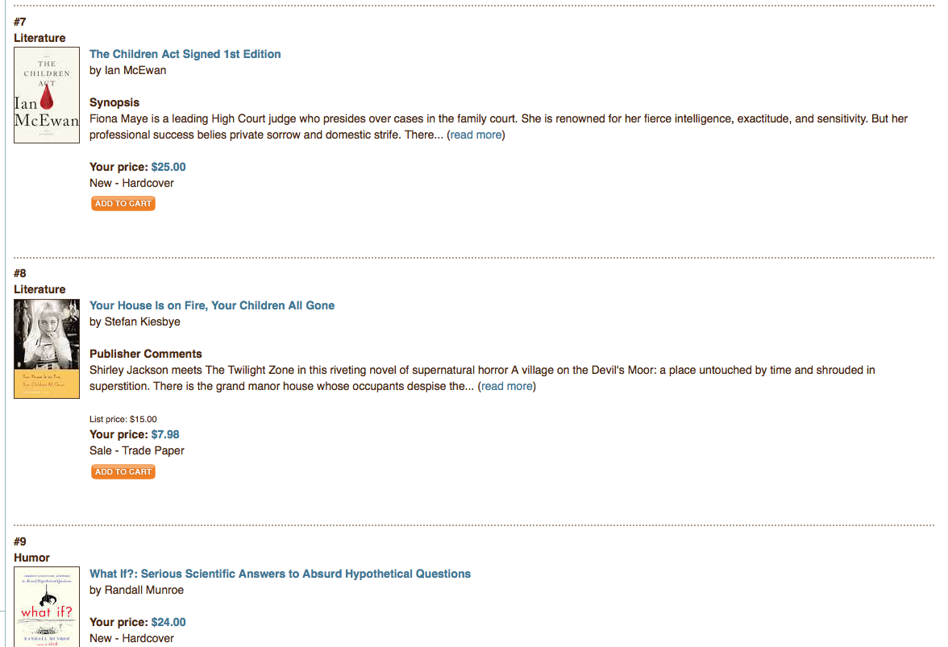Click Literature label above The Children Act
Screen dimensions: 948x647
coord(39,38)
